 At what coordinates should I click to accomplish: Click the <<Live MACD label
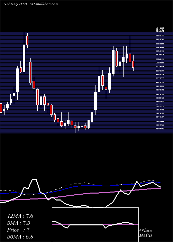146,233
